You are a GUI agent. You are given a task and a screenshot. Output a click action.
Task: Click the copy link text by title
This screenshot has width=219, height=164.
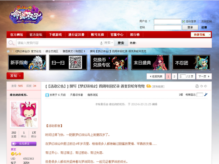pyautogui.click(x=158, y=87)
